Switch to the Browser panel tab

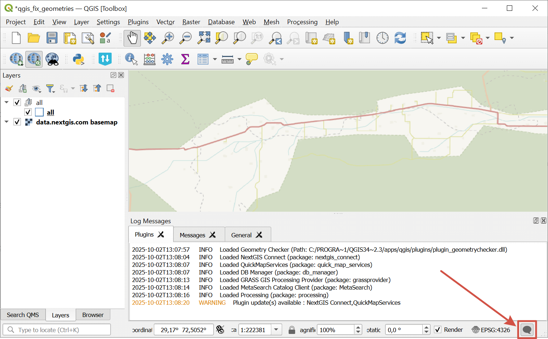coord(93,315)
